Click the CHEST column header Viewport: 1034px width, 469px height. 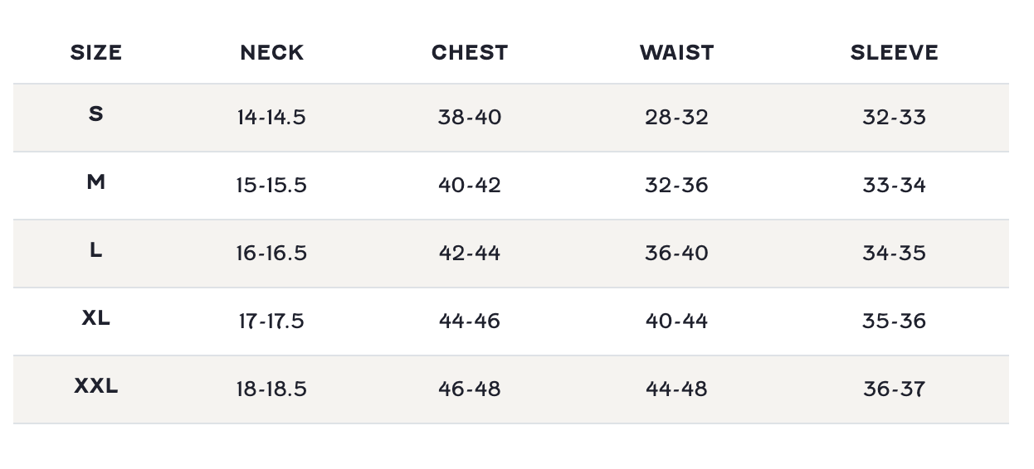pyautogui.click(x=470, y=52)
